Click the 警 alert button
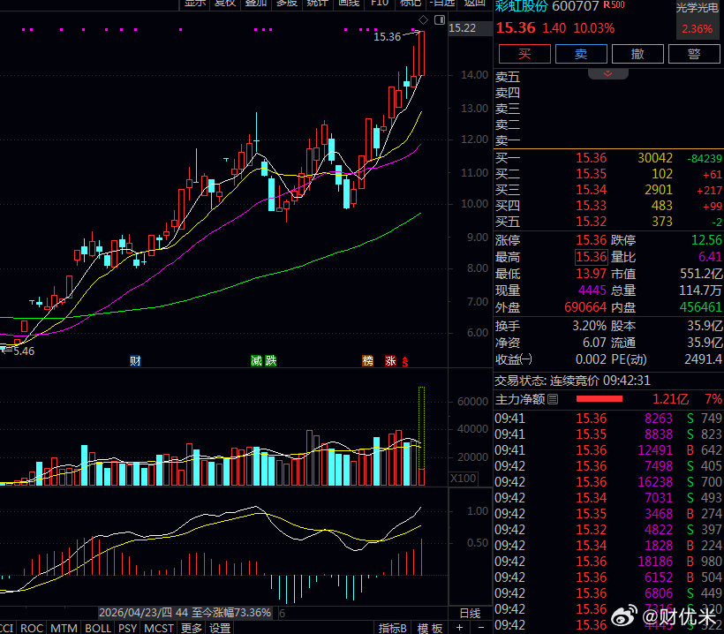Viewport: 724px width, 634px height. pyautogui.click(x=694, y=54)
